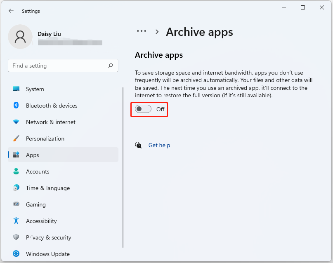
Task: Go to Time & language settings
Action: [47, 188]
